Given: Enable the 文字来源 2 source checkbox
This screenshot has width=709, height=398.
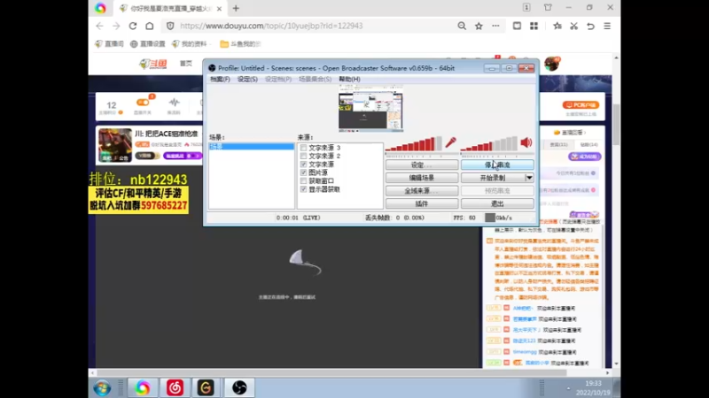Looking at the screenshot, I should tap(303, 156).
